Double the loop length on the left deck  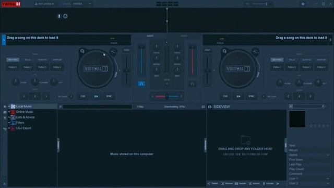(46, 96)
